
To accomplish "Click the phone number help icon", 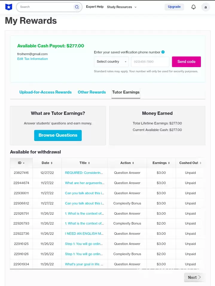I will click(163, 52).
